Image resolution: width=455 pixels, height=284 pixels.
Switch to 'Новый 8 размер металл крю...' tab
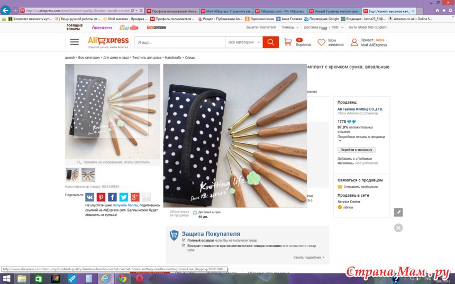[x=335, y=11]
